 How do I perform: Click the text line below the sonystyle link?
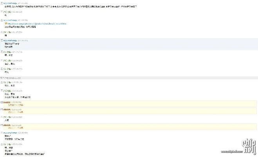click(x=20, y=27)
